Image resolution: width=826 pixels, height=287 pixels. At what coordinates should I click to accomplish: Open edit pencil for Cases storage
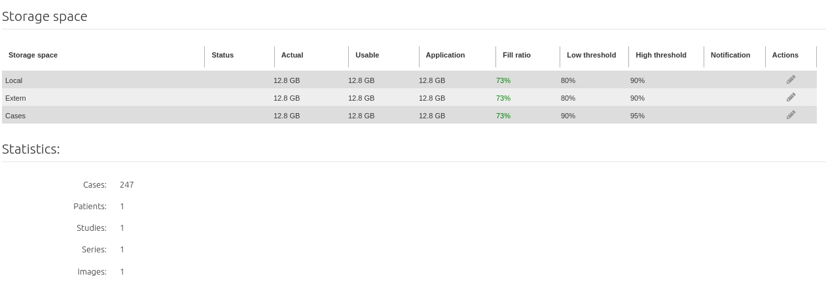pyautogui.click(x=791, y=115)
